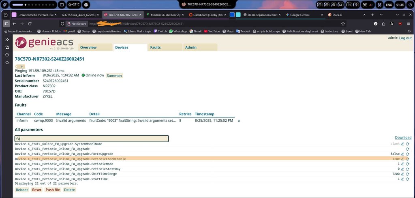Edit the ForceUpgrade parameter value
Viewport: 415px width, 198px height.
pyautogui.click(x=402, y=154)
